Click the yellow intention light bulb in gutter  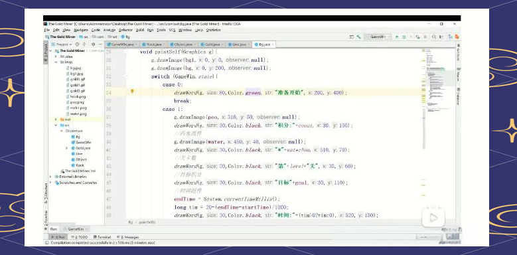tap(132, 92)
